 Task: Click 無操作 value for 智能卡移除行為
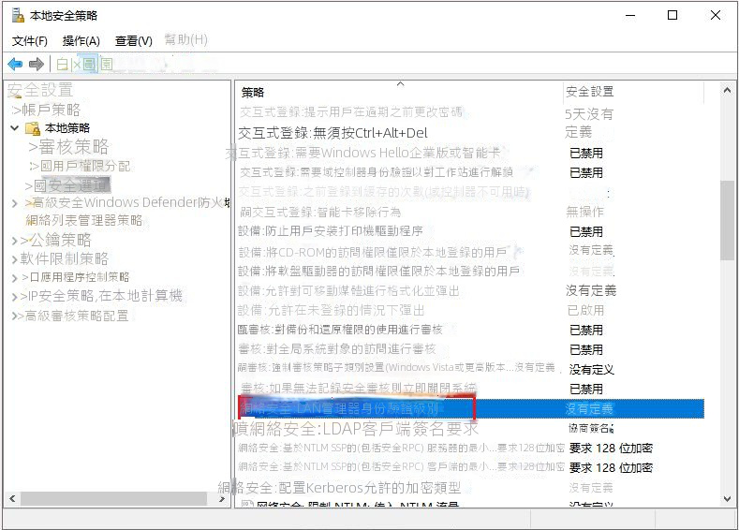pos(584,212)
